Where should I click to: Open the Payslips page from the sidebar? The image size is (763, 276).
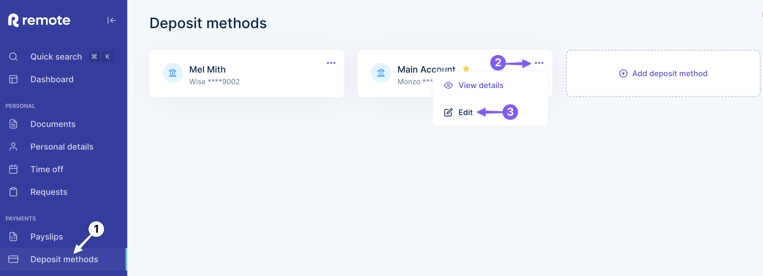click(x=46, y=237)
